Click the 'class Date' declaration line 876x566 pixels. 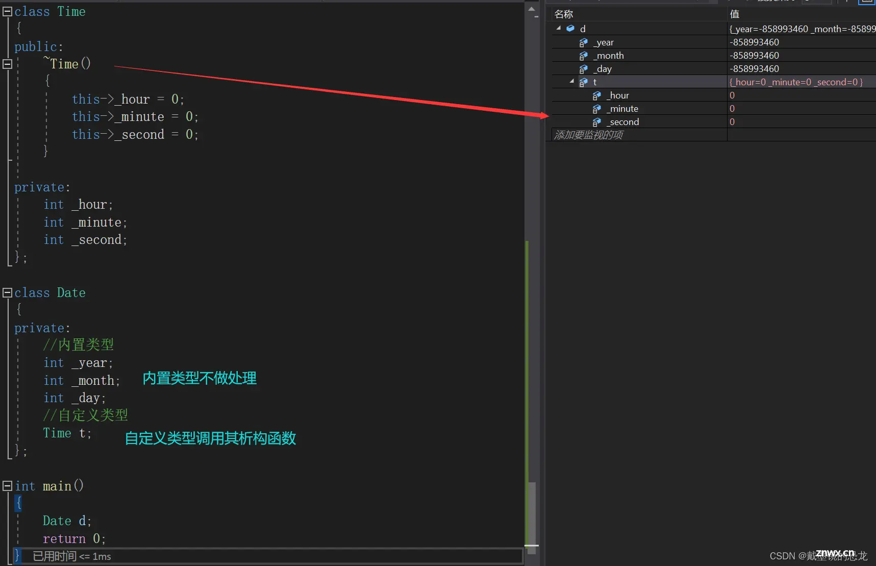(50, 293)
